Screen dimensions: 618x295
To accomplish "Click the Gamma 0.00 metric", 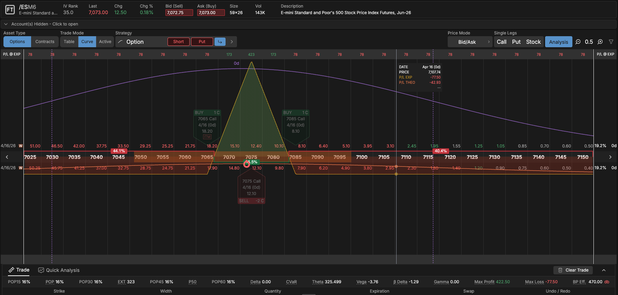I will click(446, 282).
